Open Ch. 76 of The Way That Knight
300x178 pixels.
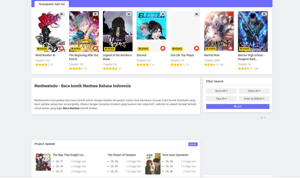(x=59, y=166)
